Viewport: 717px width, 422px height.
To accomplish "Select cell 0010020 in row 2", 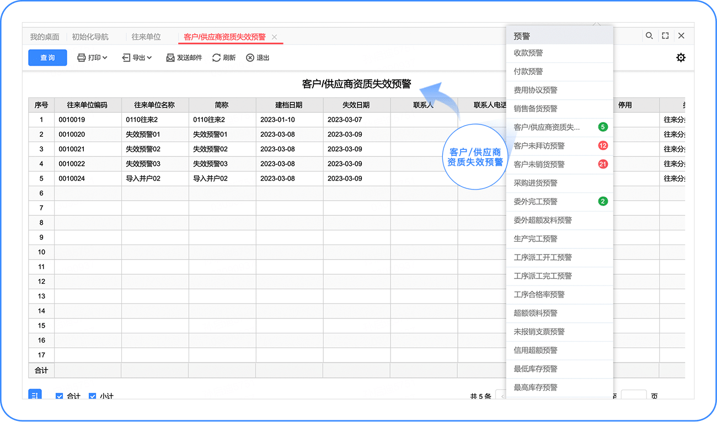I will click(88, 134).
